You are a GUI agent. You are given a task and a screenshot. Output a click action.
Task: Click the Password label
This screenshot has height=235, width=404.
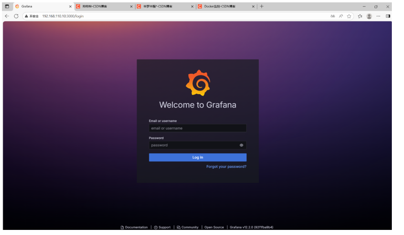click(156, 138)
